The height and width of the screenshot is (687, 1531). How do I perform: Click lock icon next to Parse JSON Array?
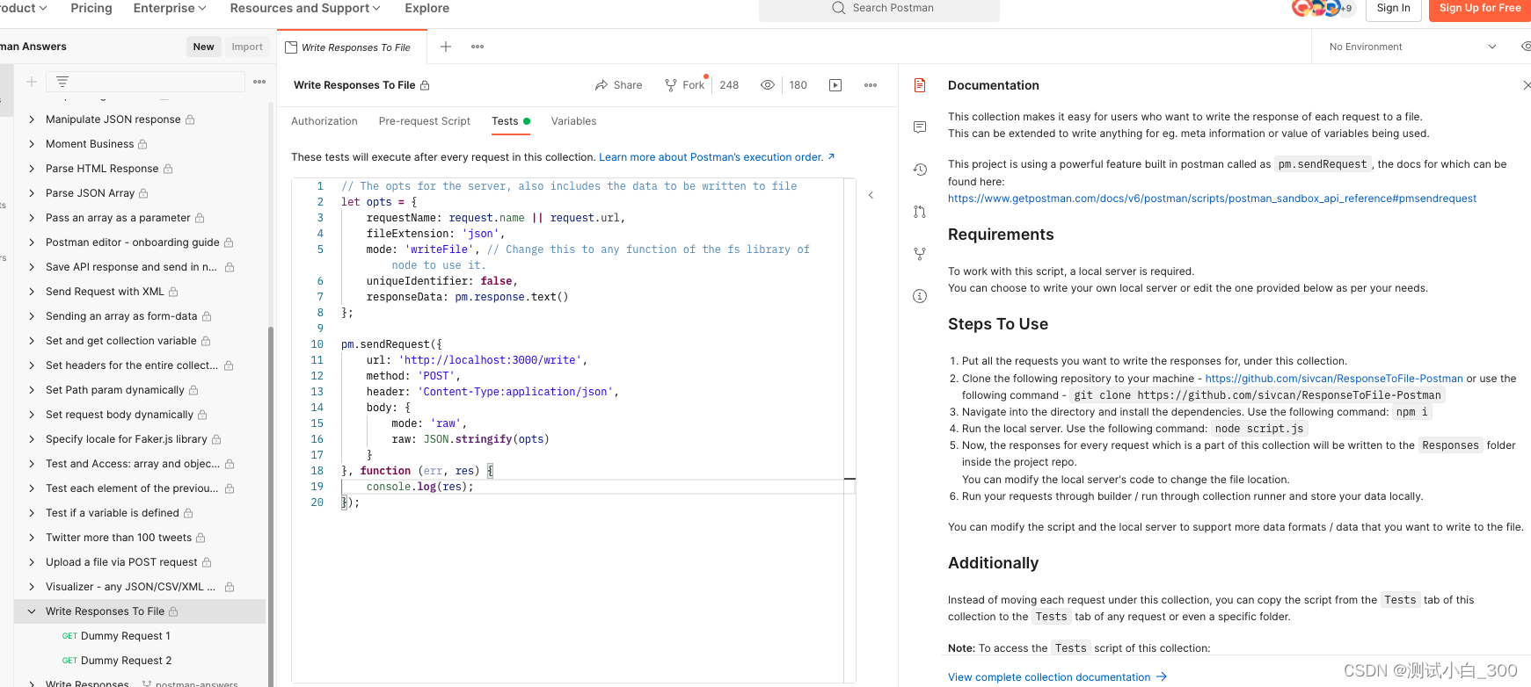click(x=143, y=193)
